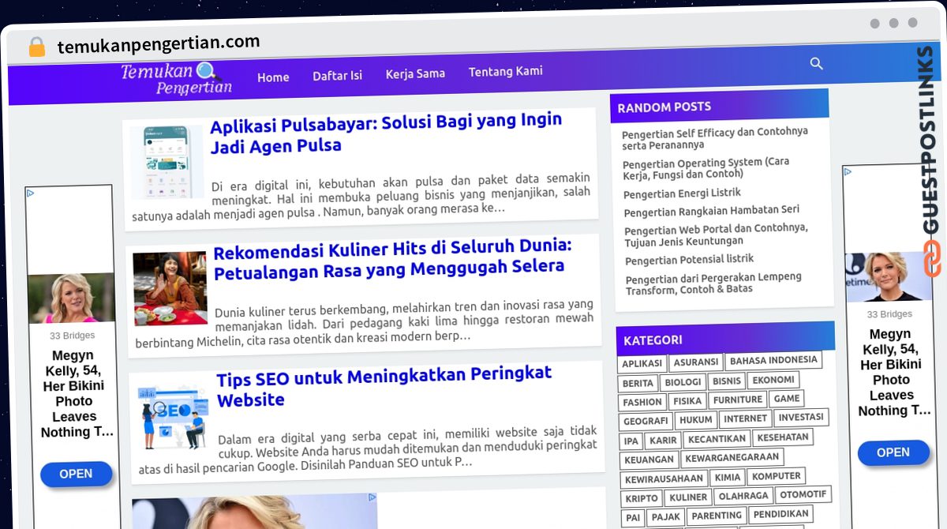This screenshot has width=947, height=529.
Task: Open random post Pengertian Energi Listrik
Action: (x=682, y=193)
